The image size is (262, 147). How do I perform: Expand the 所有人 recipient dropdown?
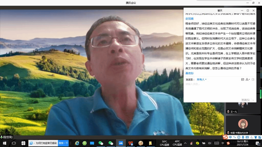pyautogui.click(x=202, y=80)
